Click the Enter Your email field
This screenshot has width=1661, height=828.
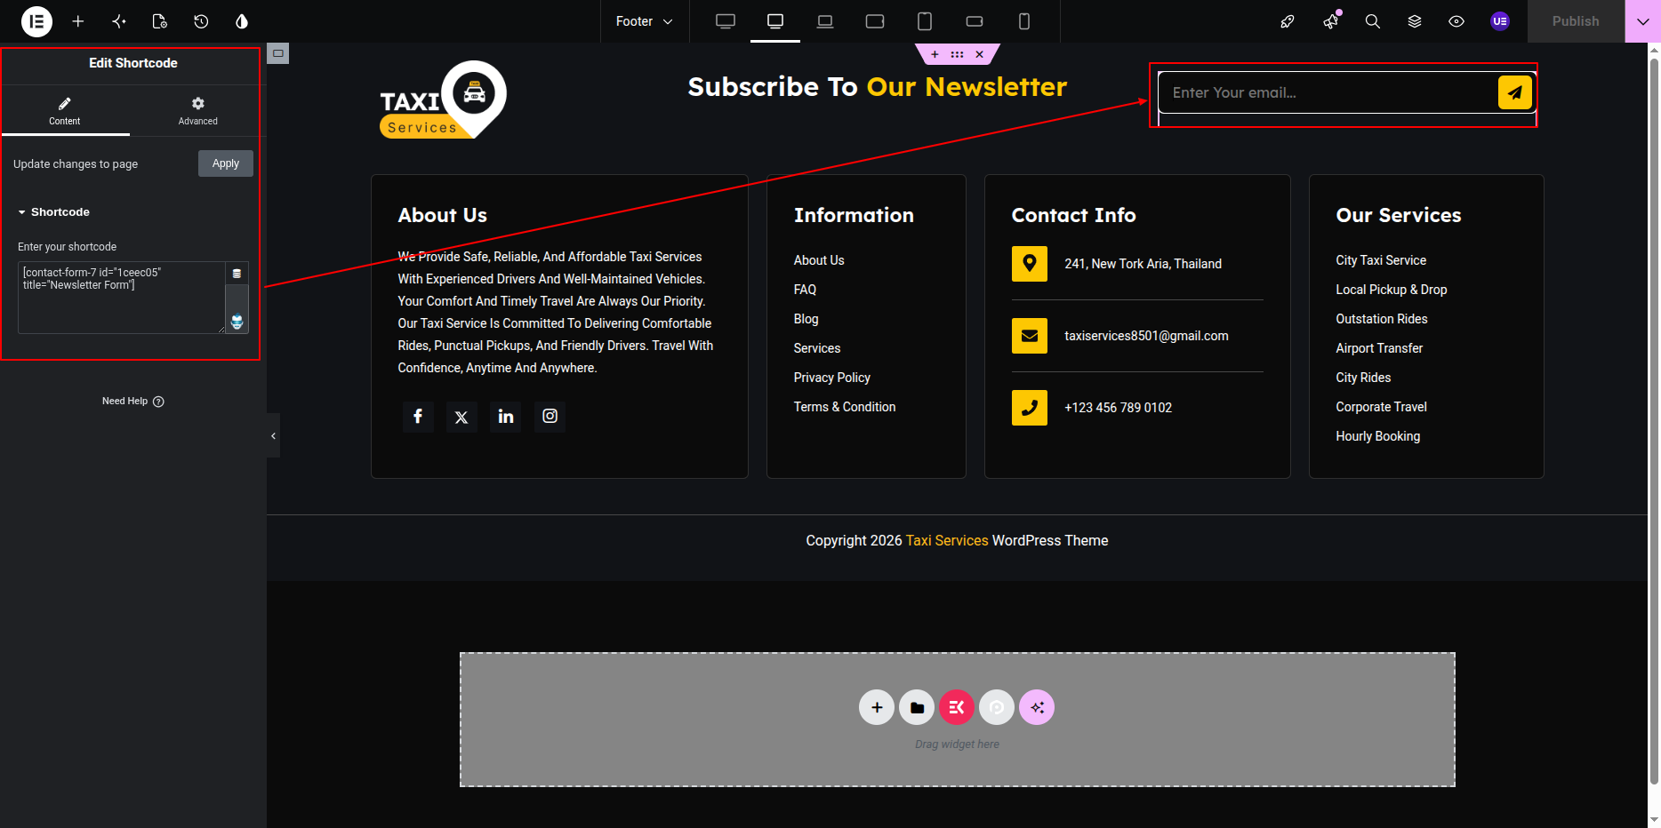click(x=1328, y=92)
